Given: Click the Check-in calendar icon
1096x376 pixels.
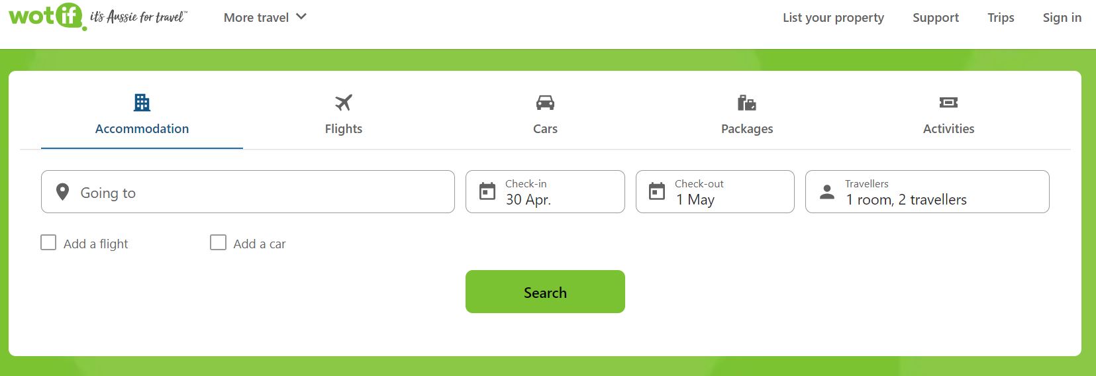Looking at the screenshot, I should (x=487, y=191).
